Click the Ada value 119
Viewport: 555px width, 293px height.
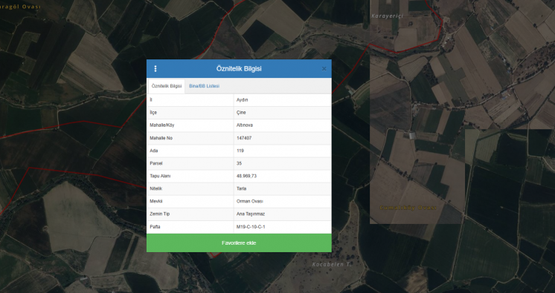(x=240, y=151)
